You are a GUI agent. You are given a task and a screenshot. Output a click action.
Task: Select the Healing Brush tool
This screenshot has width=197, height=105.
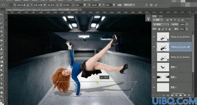click(2, 40)
